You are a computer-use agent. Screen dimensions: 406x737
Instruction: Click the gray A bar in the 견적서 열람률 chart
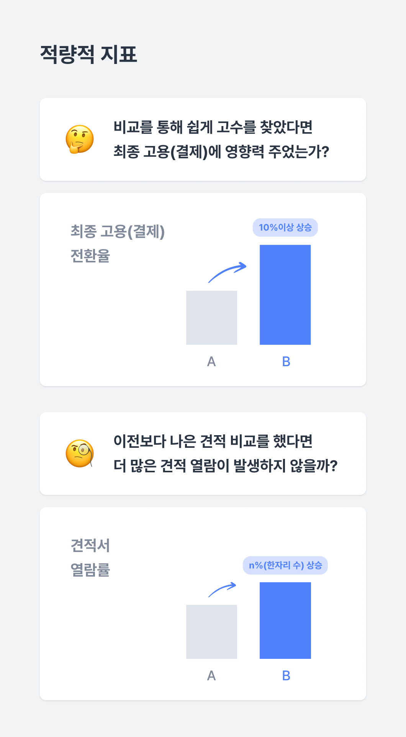click(x=211, y=632)
